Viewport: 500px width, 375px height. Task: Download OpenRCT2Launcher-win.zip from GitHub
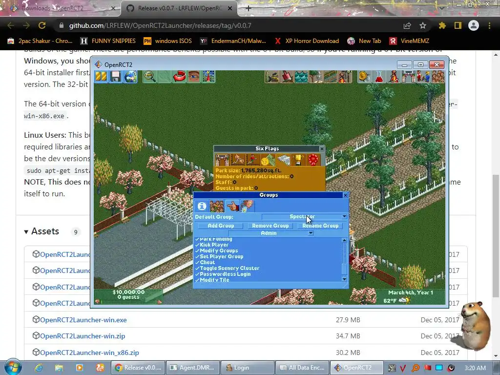click(x=83, y=336)
